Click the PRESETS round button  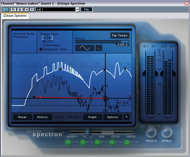click(x=151, y=132)
